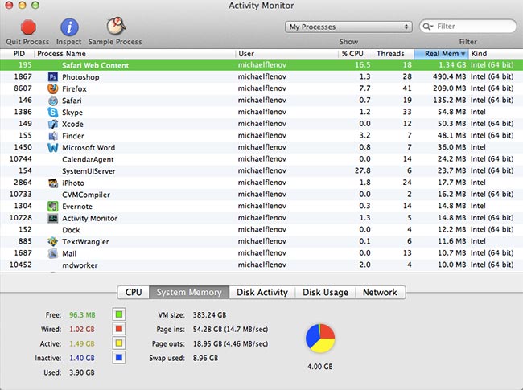Reverse sort on Real Mem column header

point(441,54)
